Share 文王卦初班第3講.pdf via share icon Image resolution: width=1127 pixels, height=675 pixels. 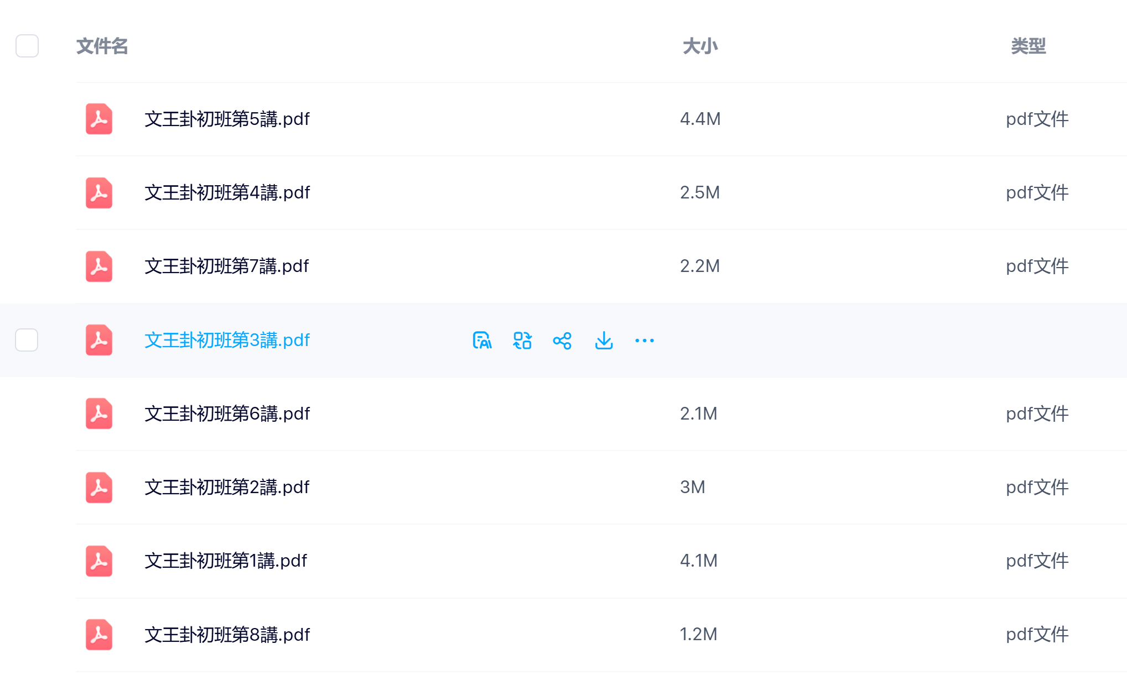tap(562, 341)
